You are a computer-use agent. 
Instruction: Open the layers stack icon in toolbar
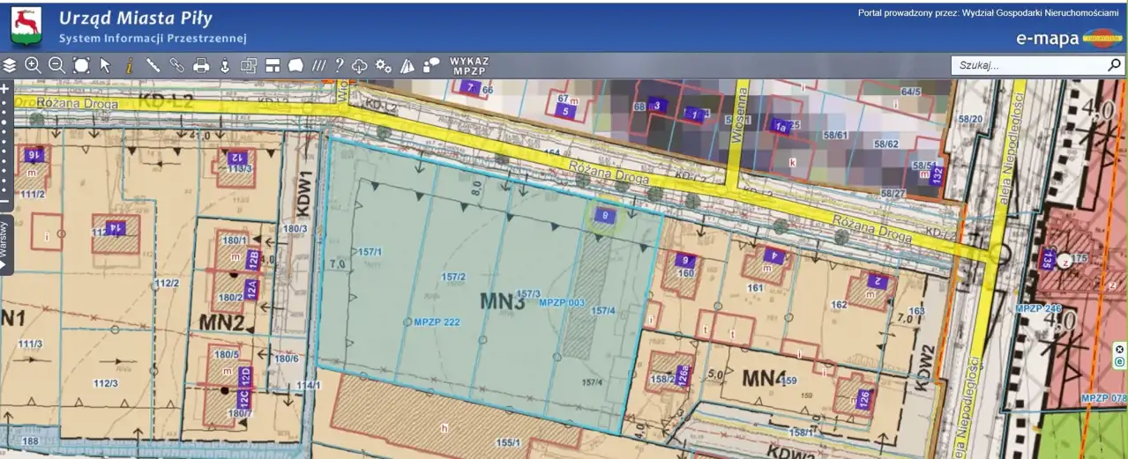[x=10, y=65]
